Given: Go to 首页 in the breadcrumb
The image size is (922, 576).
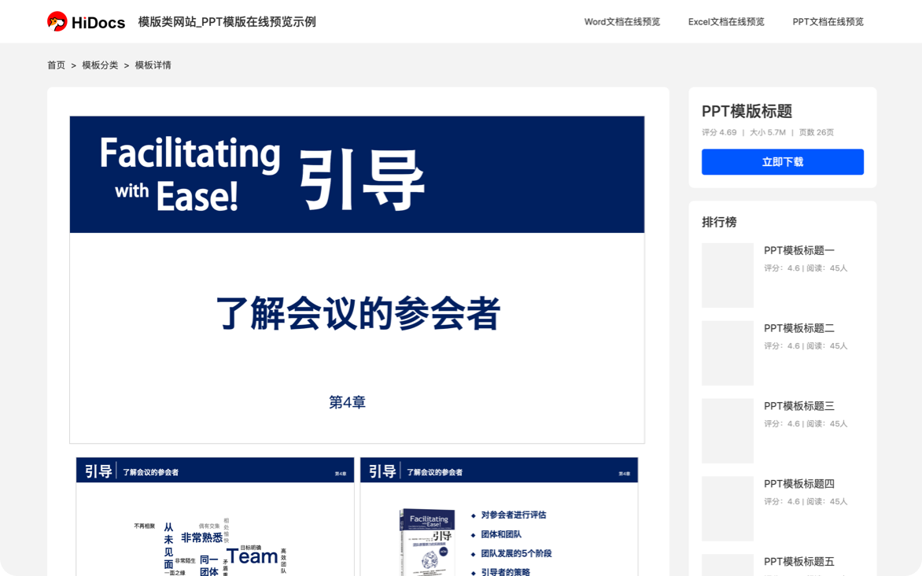Looking at the screenshot, I should click(57, 65).
